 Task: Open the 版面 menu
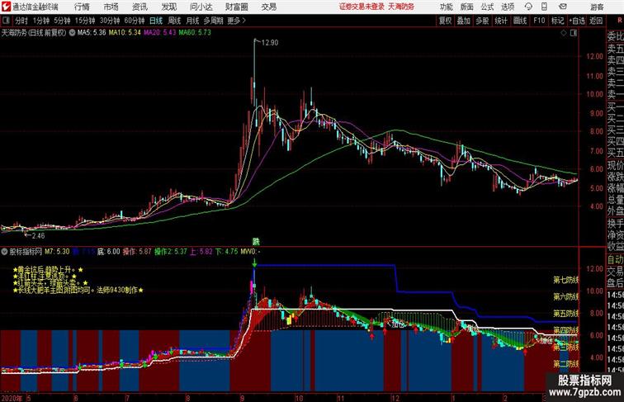point(467,7)
